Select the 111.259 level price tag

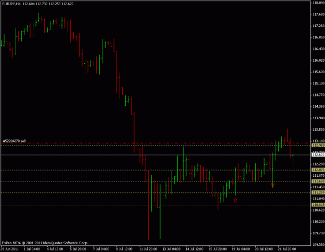[x=318, y=193]
